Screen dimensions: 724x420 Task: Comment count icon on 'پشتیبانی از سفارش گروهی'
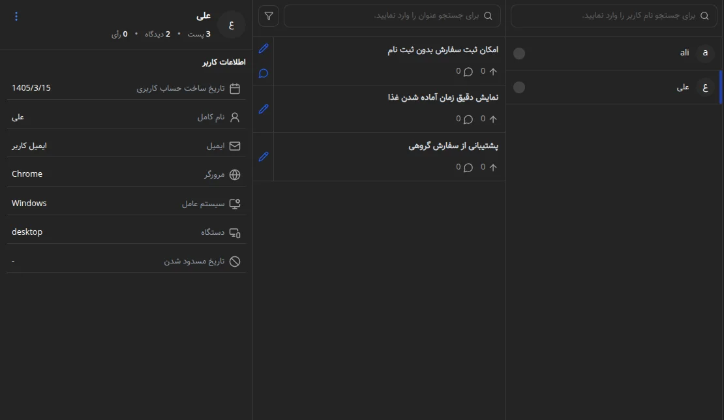click(x=468, y=168)
